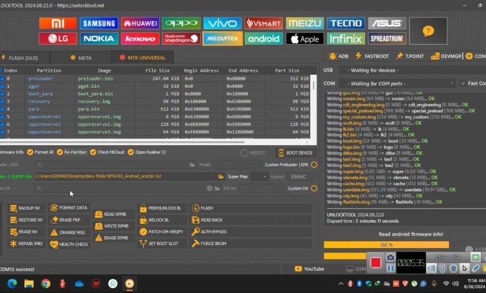Click the BOOT DEVICE button
This screenshot has height=293, width=486.
point(295,153)
